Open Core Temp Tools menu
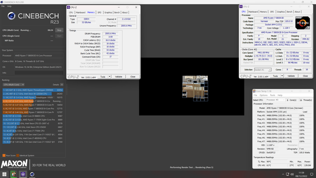316x178 pixels. (273, 95)
